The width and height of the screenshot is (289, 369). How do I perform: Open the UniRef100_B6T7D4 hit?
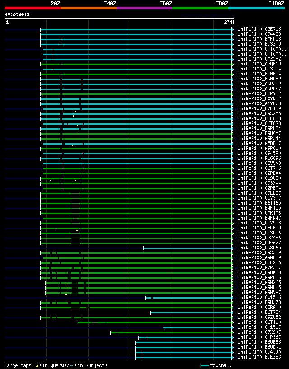[x=259, y=312]
